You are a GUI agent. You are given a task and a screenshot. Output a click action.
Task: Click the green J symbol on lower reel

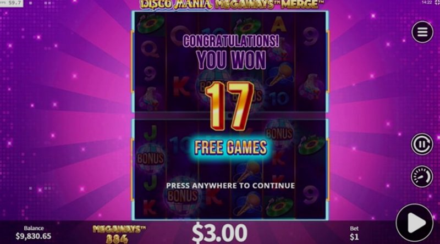pyautogui.click(x=150, y=132)
